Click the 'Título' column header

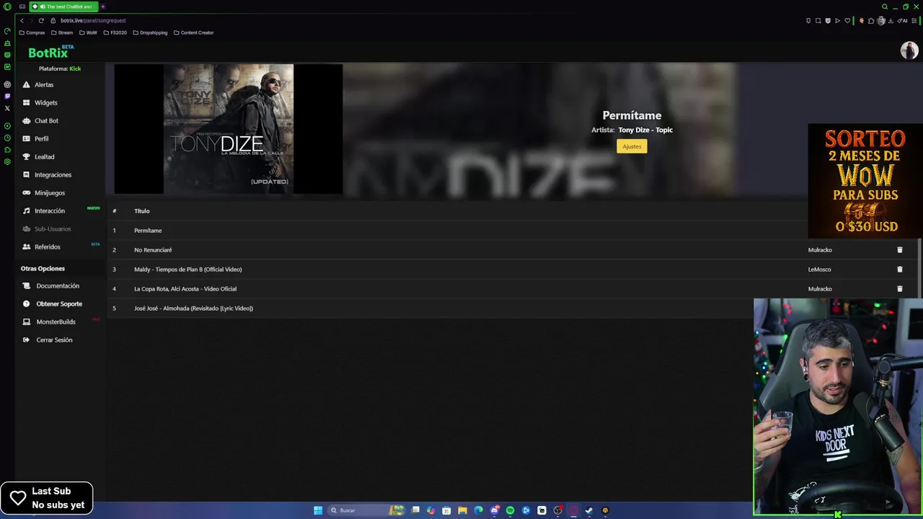coord(142,211)
